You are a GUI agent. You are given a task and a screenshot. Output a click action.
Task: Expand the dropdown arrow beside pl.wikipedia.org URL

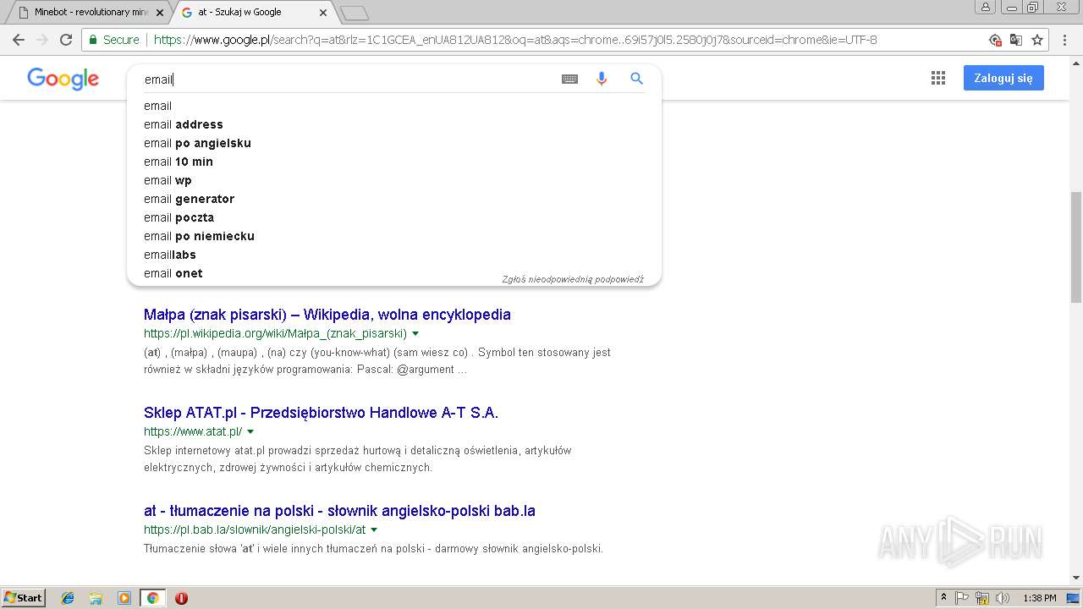(415, 334)
